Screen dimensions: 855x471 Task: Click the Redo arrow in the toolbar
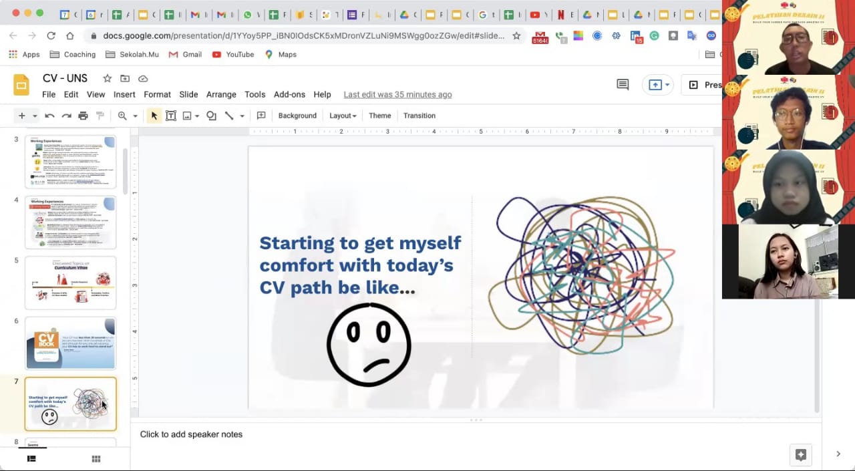[x=66, y=116]
